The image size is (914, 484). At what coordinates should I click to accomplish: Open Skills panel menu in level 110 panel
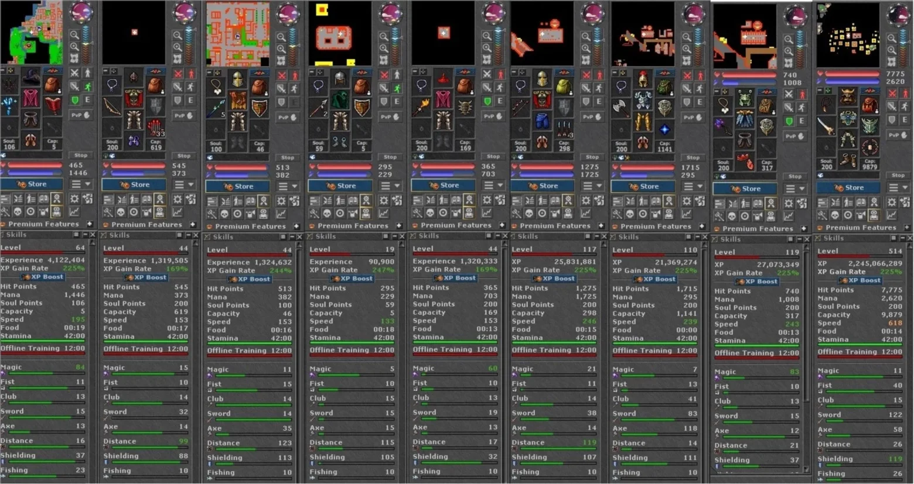click(x=688, y=237)
